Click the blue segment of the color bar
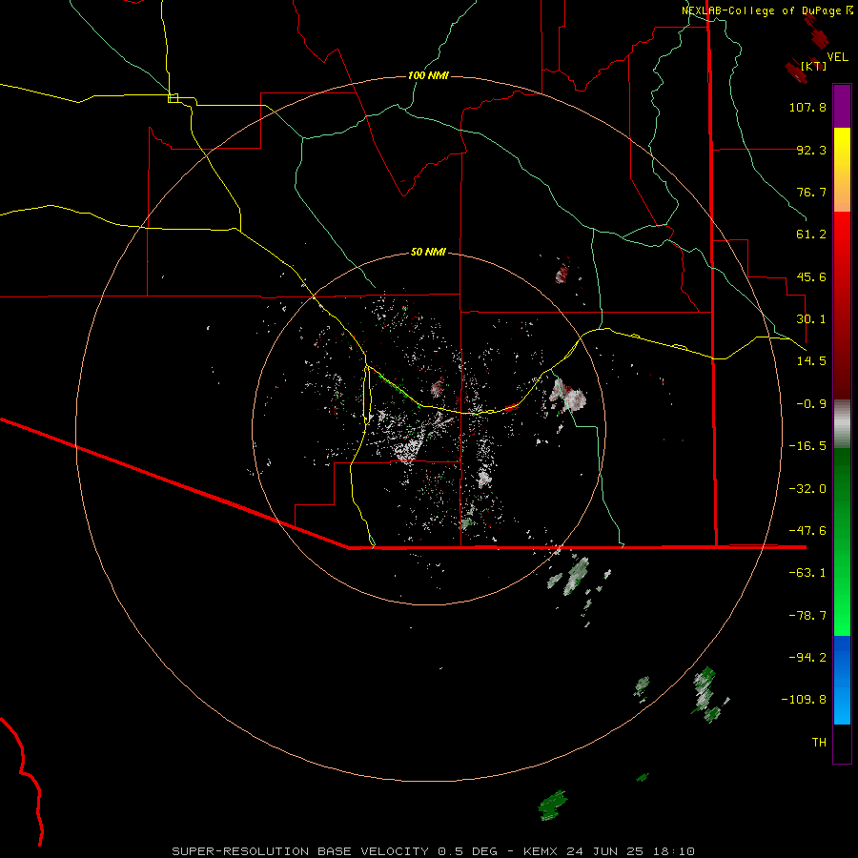 click(842, 680)
